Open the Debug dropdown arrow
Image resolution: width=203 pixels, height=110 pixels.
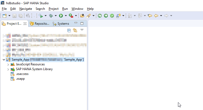point(56,16)
